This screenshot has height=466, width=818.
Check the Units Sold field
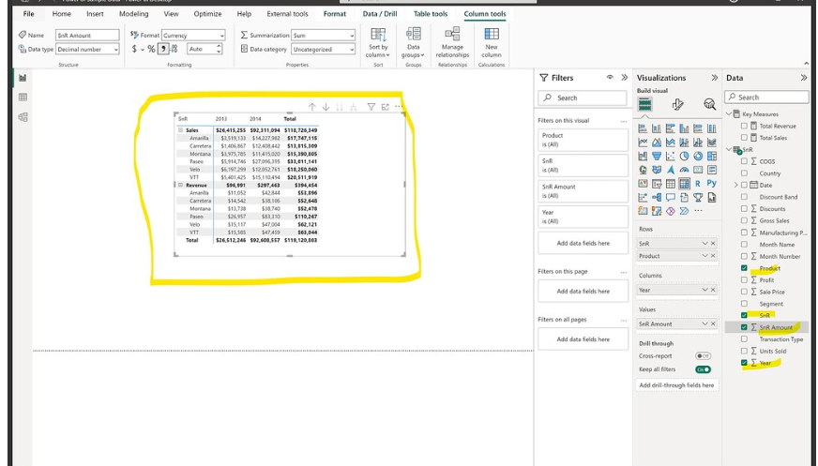tap(744, 351)
